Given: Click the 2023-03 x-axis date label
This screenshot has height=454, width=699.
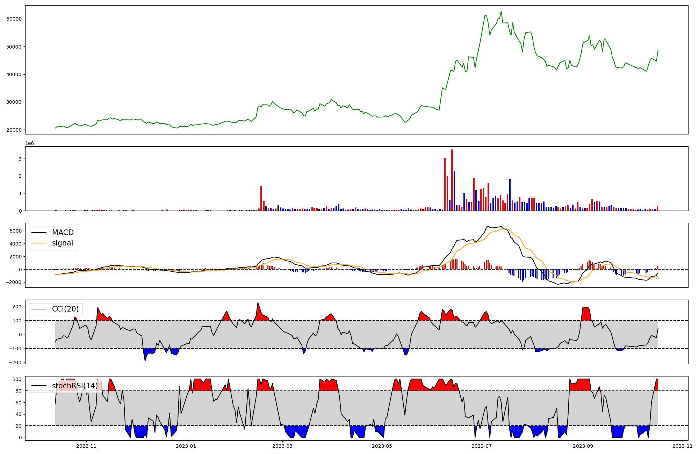Looking at the screenshot, I should click(282, 446).
